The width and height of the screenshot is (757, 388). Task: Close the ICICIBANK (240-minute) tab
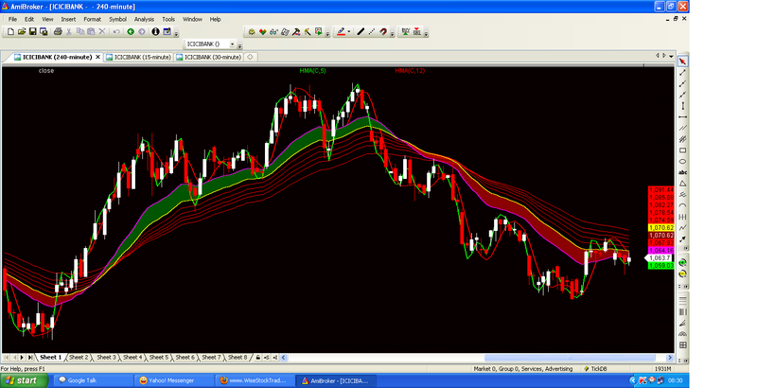coord(97,57)
